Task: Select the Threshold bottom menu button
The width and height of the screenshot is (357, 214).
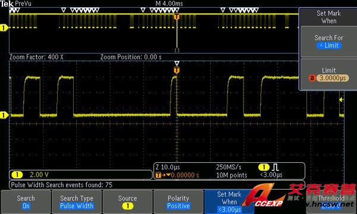Action: 331,202
